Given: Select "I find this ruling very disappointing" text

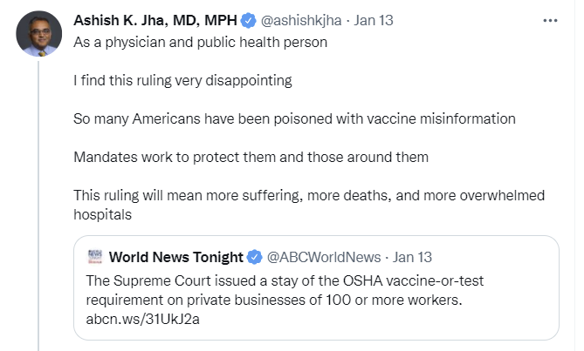Looking at the screenshot, I should point(182,80).
